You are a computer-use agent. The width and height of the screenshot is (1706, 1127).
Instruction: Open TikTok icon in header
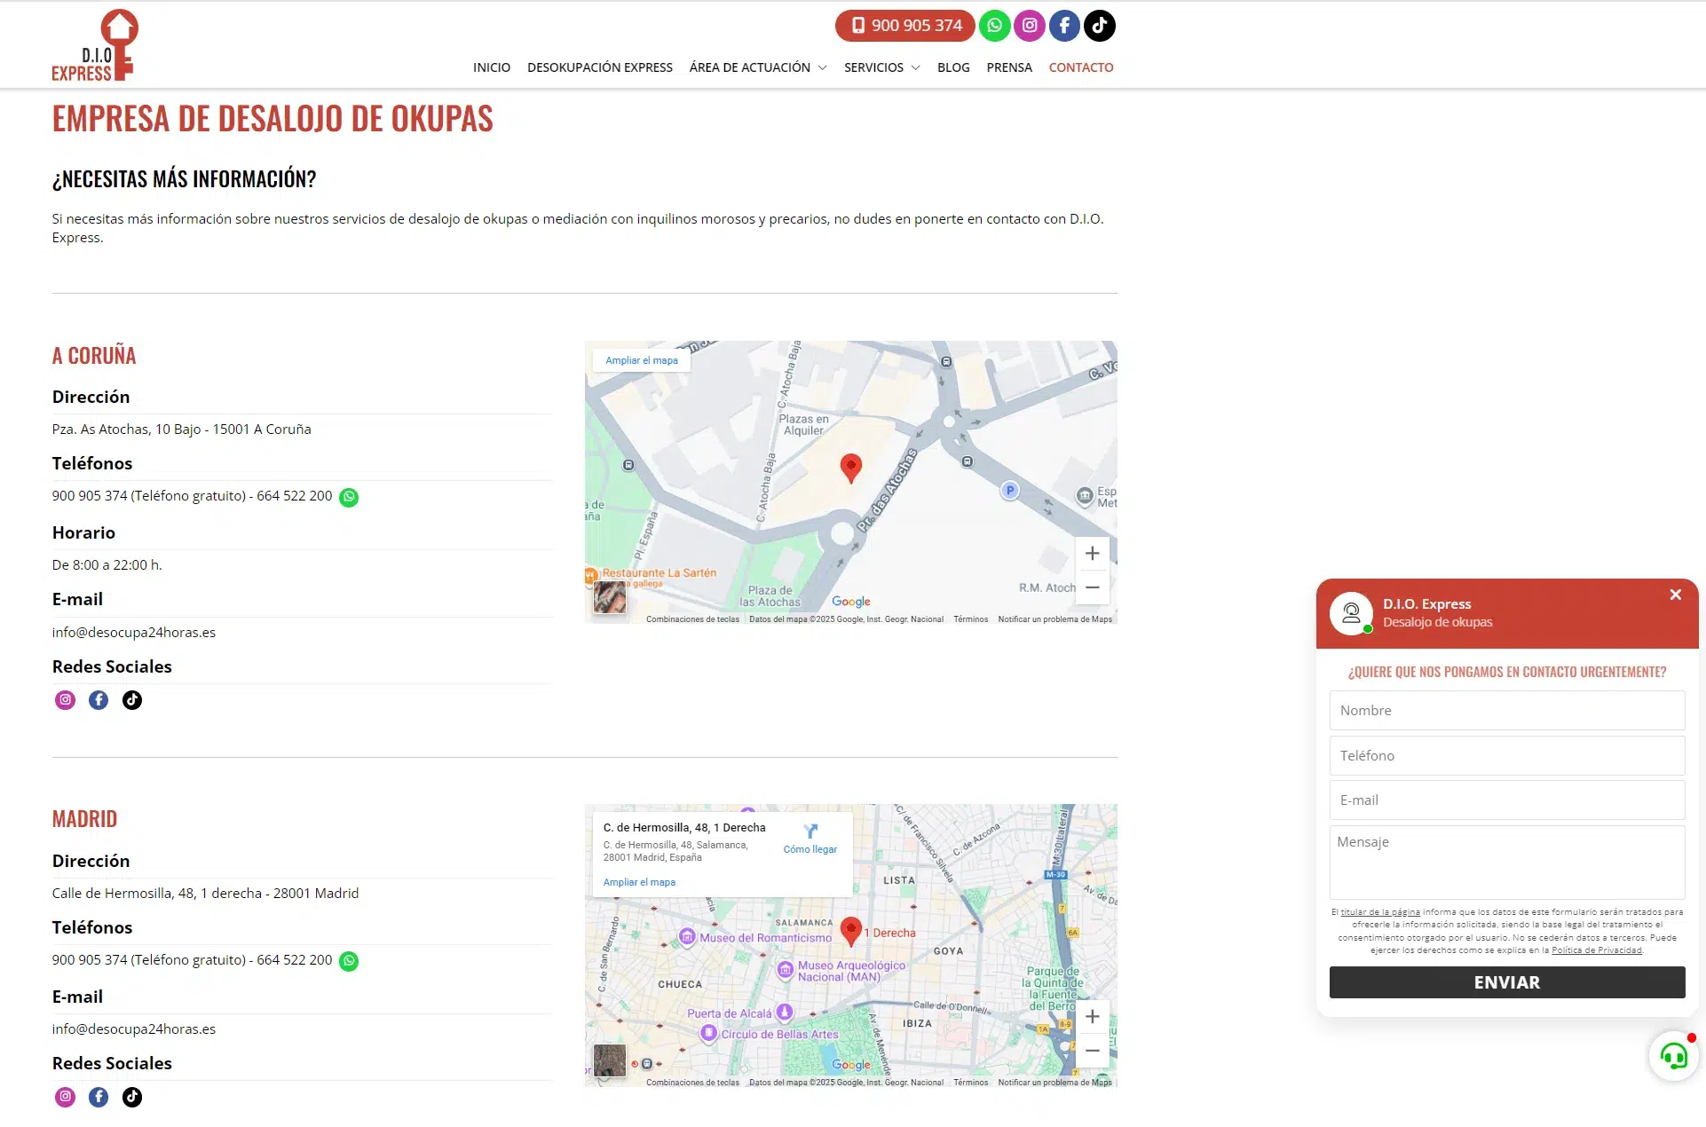pos(1099,26)
